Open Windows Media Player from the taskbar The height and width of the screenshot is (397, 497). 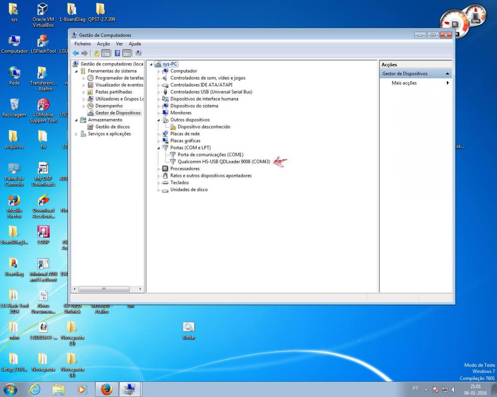(82, 390)
